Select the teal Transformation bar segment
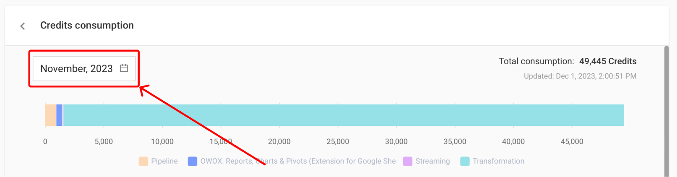This screenshot has height=177, width=677. pos(344,115)
